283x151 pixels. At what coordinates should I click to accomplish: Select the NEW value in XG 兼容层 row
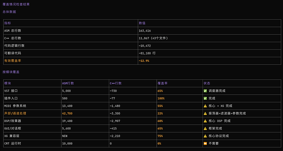click(65, 136)
